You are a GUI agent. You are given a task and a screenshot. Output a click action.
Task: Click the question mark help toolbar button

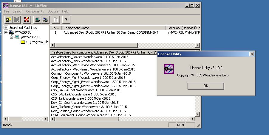tap(66, 20)
